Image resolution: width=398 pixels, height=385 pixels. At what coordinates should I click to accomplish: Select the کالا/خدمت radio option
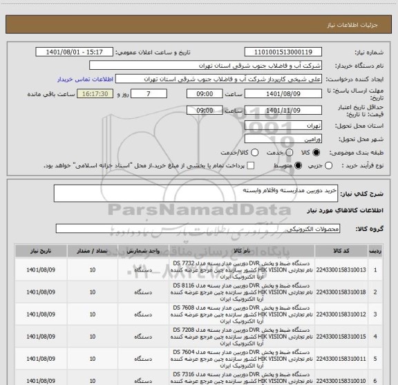coord(254,153)
